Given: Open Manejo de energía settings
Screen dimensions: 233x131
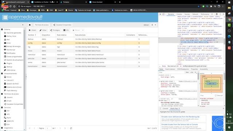Looking at the screenshot, I should click(x=13, y=46).
